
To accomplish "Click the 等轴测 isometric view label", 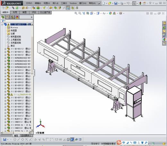I will (40, 133).
